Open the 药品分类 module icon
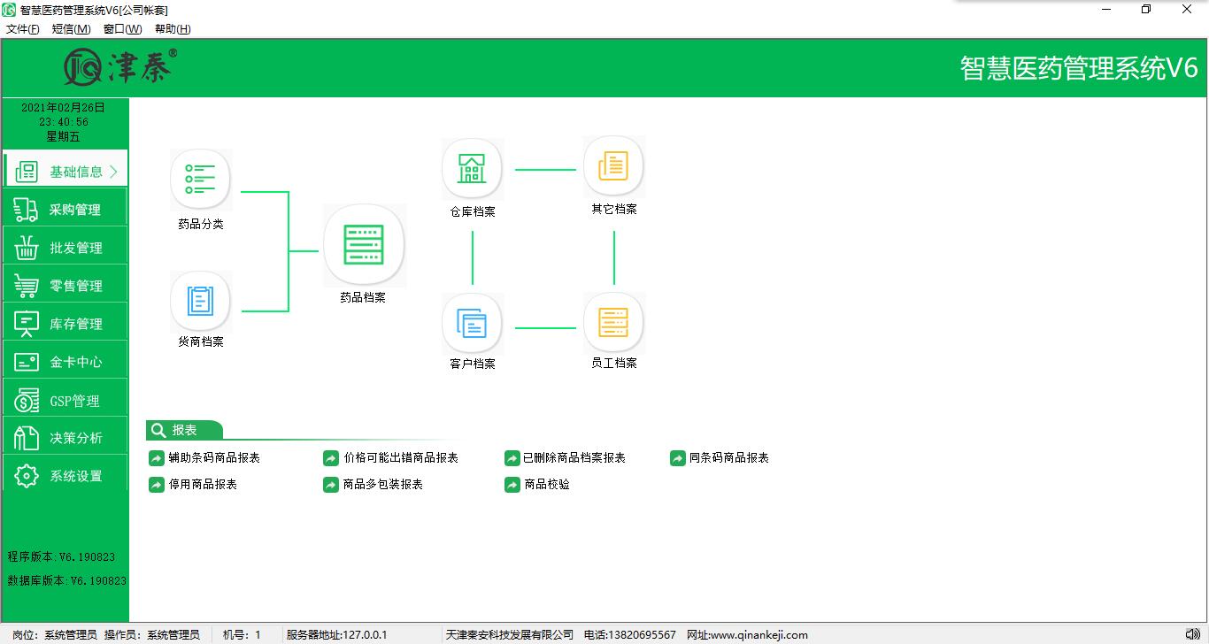Viewport: 1209px width, 644px height. (200, 180)
